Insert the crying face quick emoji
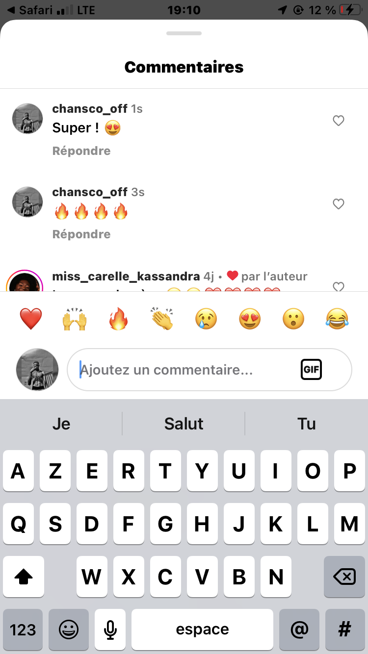 [206, 319]
